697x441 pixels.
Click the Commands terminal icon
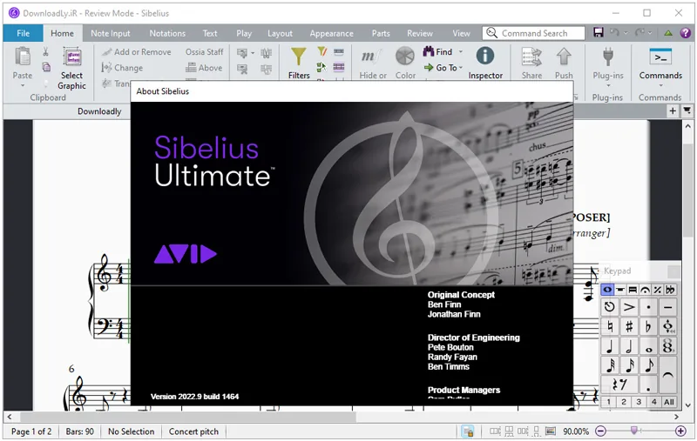tap(660, 57)
